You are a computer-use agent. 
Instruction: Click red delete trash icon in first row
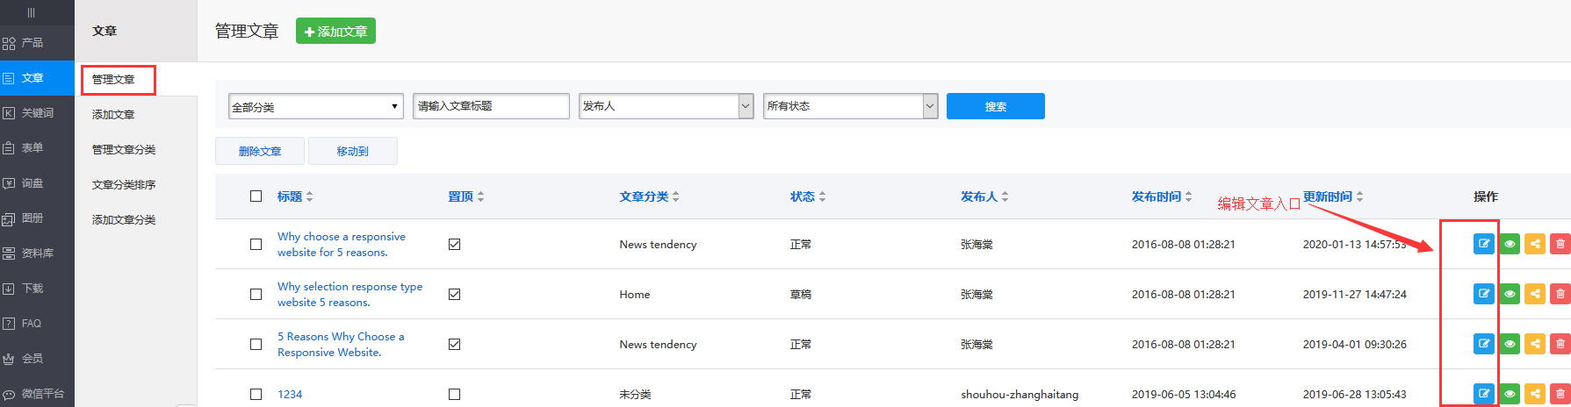click(x=1560, y=244)
